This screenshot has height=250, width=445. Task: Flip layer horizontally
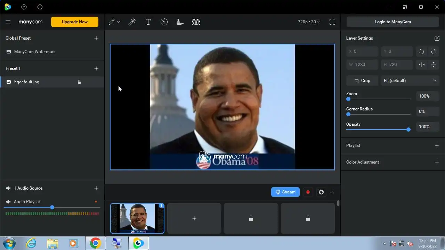[422, 65]
